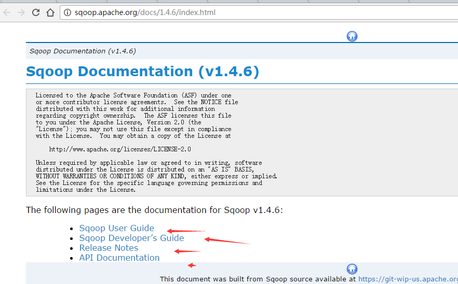Screen dimensions: 458x284
Task: Click the blue home icon in the footer
Action: pos(352,269)
